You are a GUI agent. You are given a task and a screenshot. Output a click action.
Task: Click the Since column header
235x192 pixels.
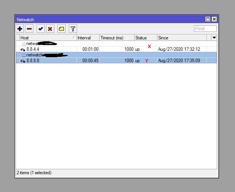coord(182,38)
